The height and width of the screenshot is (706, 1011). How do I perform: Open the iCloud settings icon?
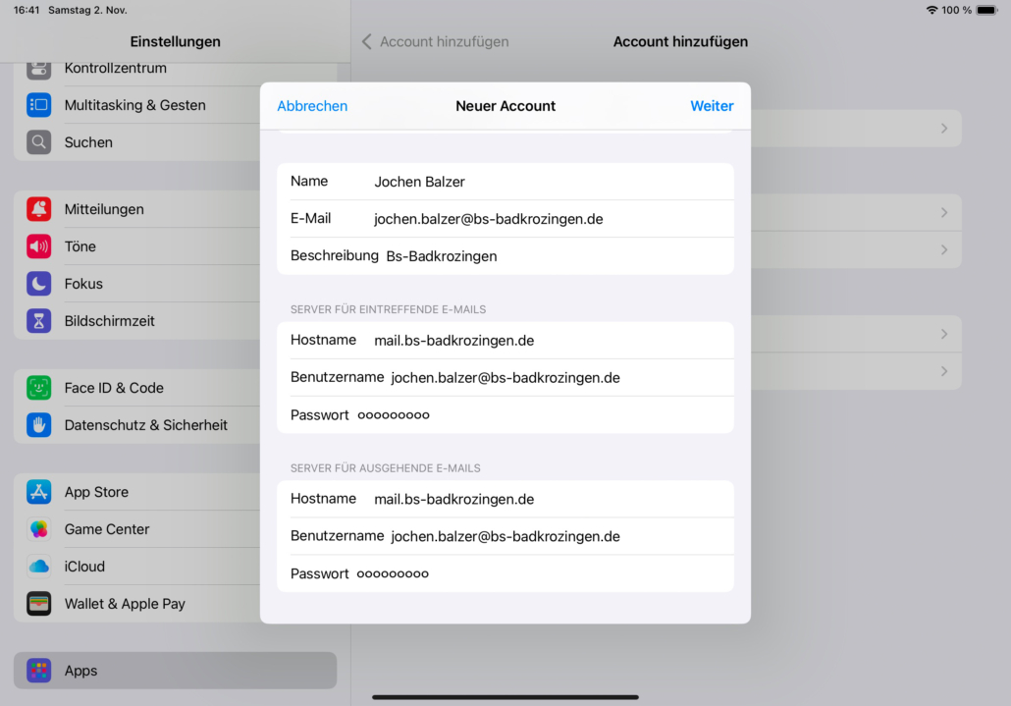coord(39,567)
